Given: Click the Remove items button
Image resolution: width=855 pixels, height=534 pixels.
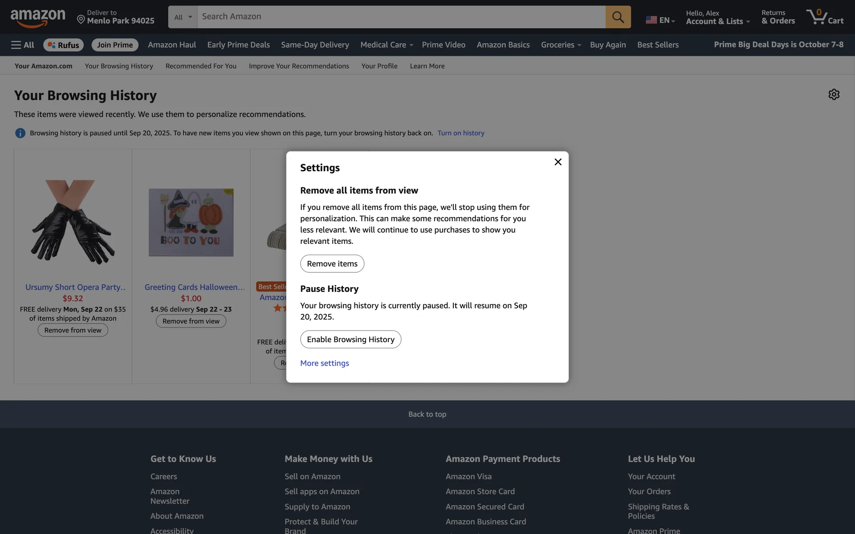Looking at the screenshot, I should point(332,264).
